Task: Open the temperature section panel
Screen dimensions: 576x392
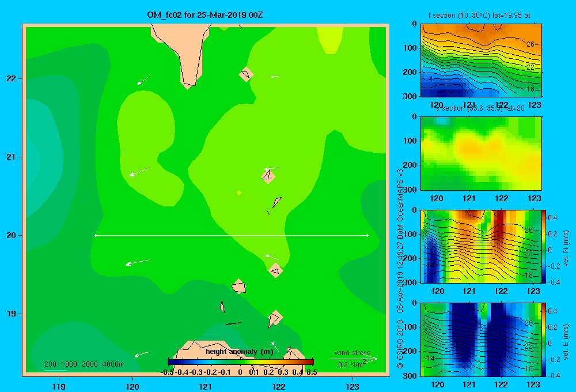Action: (481, 61)
